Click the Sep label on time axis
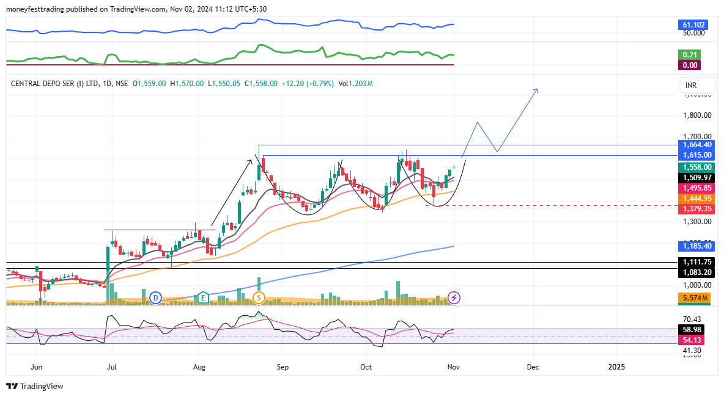 pos(283,367)
